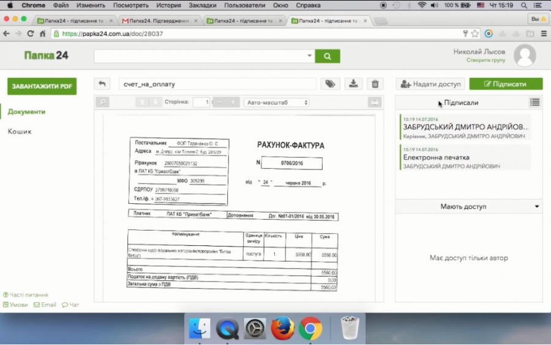Zoom out with the minus button
The width and height of the screenshot is (551, 345).
pyautogui.click(x=220, y=102)
